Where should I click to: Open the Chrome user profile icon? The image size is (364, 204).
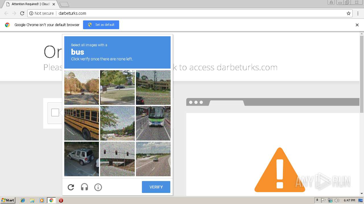point(331,2)
